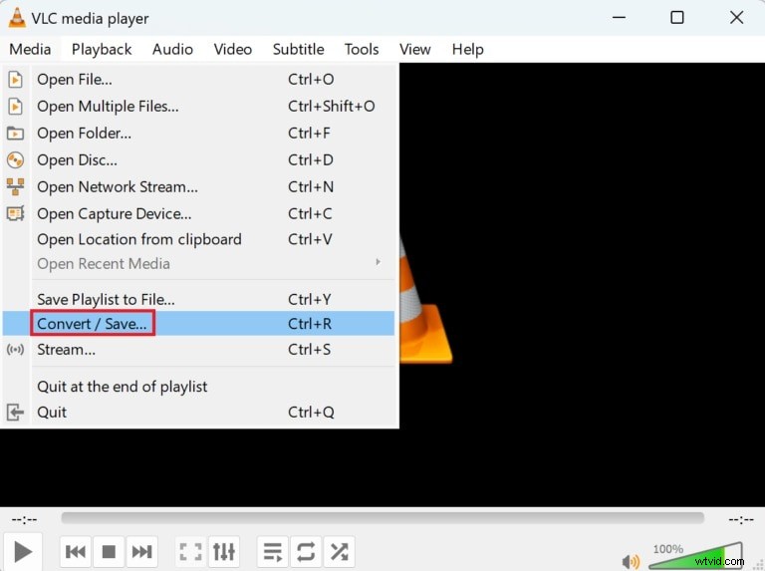Toggle loop mode icon
Image resolution: width=765 pixels, height=571 pixels.
tap(306, 552)
